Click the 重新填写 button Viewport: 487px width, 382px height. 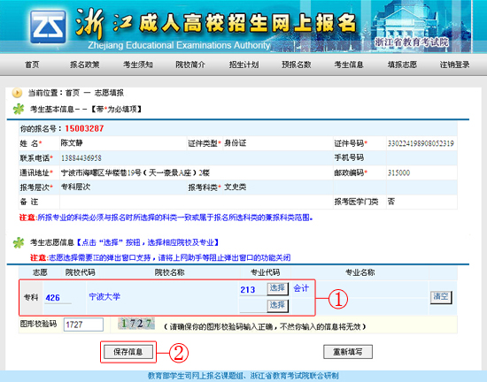pyautogui.click(x=348, y=352)
